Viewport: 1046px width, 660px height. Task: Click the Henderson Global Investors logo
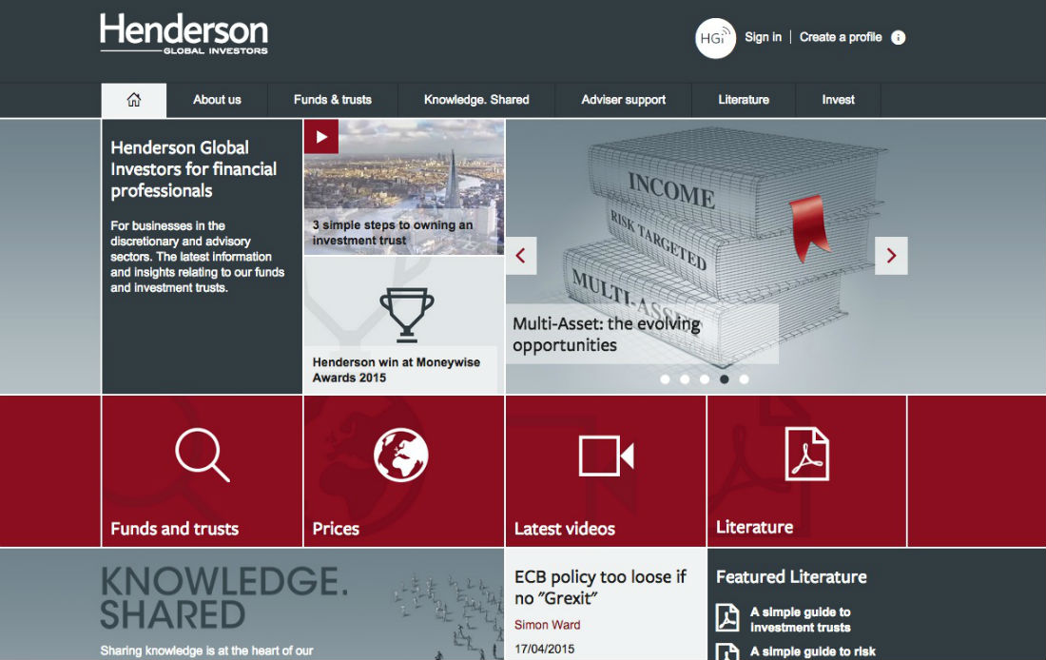pyautogui.click(x=184, y=35)
